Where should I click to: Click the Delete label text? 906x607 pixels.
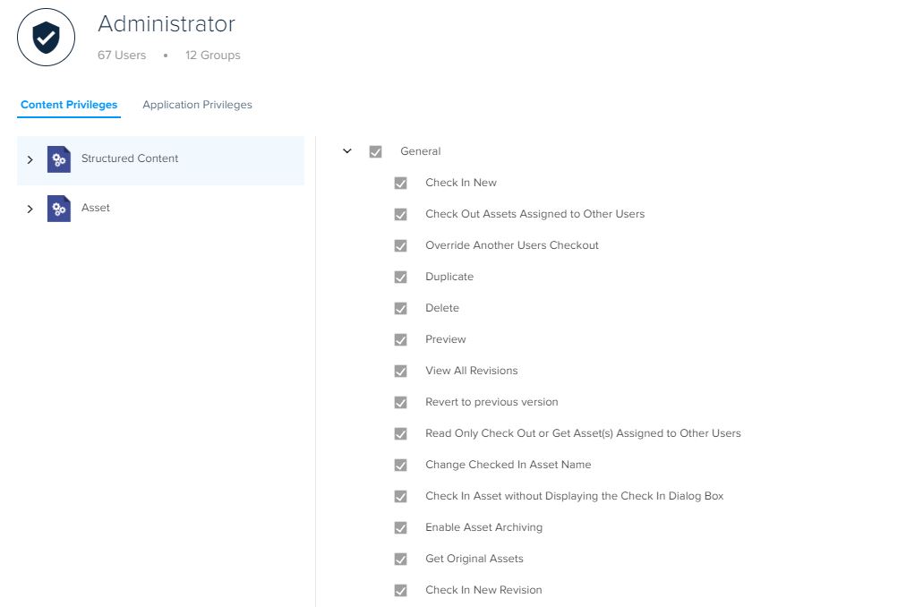(442, 308)
